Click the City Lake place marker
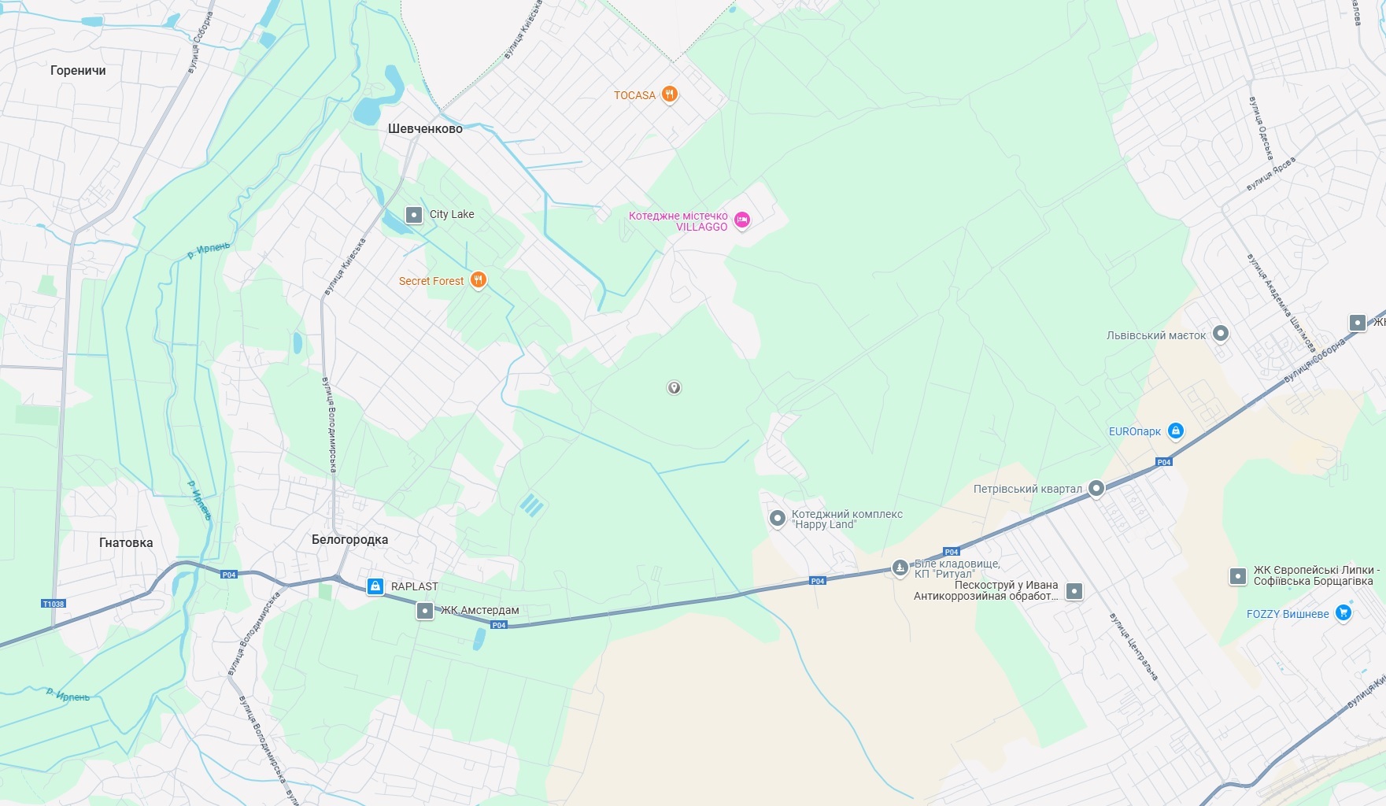The width and height of the screenshot is (1386, 806). click(x=413, y=214)
